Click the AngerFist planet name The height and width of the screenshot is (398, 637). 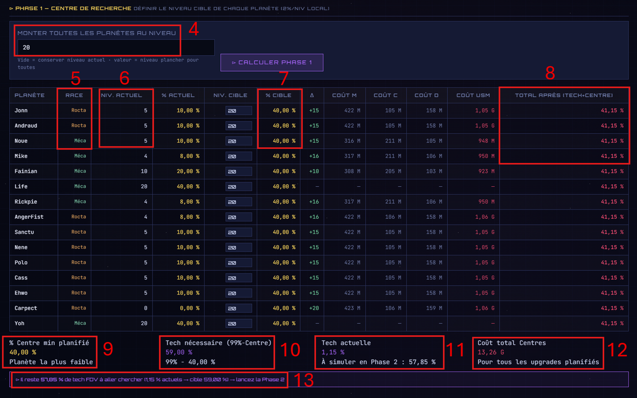click(26, 217)
